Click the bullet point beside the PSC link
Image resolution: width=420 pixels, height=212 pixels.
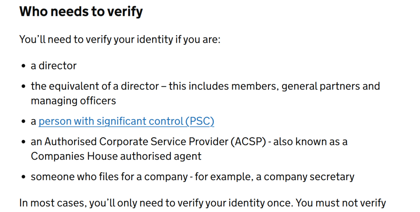click(x=24, y=122)
